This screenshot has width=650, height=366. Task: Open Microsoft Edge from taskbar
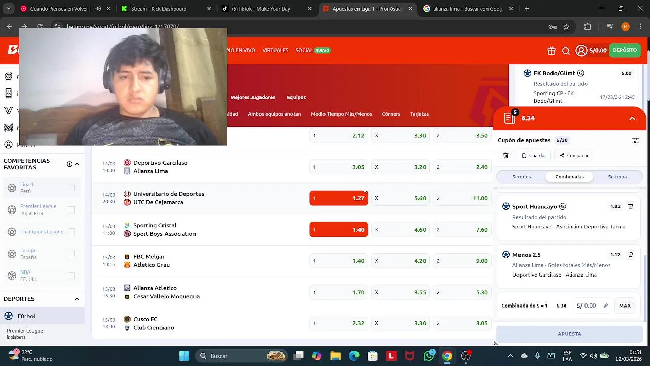pyautogui.click(x=354, y=356)
